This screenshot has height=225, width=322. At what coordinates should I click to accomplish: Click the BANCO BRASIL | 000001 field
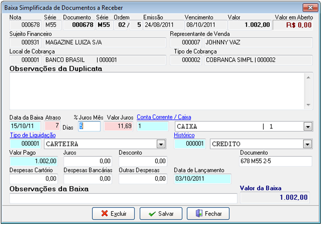(x=105, y=60)
